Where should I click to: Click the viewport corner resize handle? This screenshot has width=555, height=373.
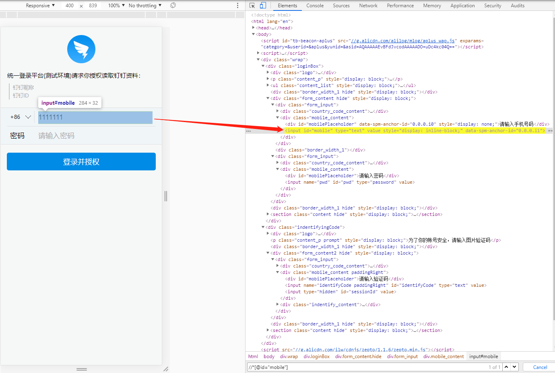pyautogui.click(x=166, y=369)
